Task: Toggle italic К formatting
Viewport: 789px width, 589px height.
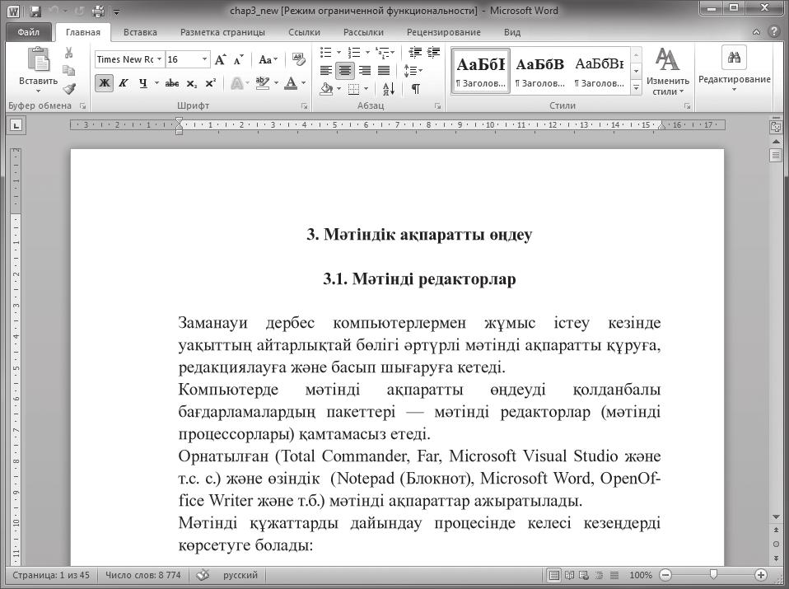Action: 124,83
